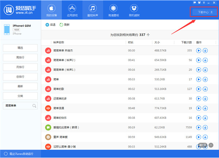Click red music icon beside 简简单单 林俊杰
Screen dimensions: 219x158
coord(48,50)
